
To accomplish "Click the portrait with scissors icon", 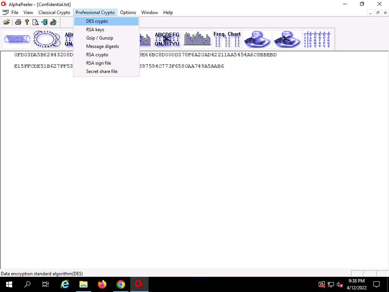I will (x=287, y=39).
